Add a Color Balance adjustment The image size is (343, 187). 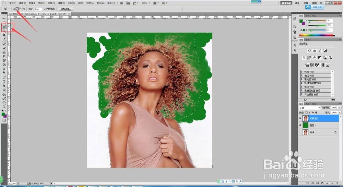tap(314, 58)
